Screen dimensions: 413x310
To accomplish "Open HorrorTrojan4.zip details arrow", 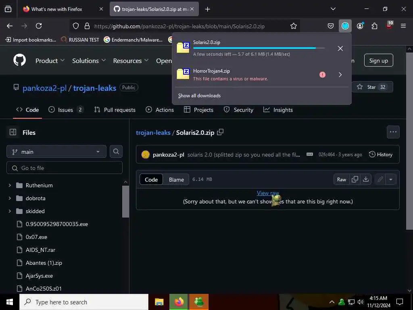I will (340, 75).
